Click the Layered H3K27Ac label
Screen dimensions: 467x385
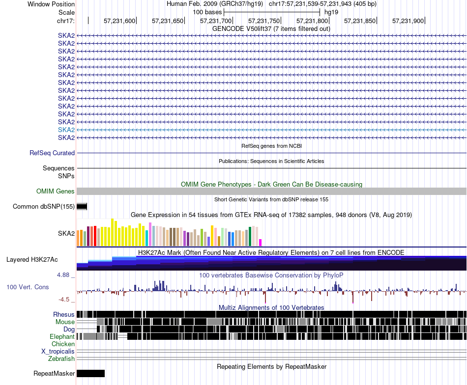pyautogui.click(x=32, y=259)
